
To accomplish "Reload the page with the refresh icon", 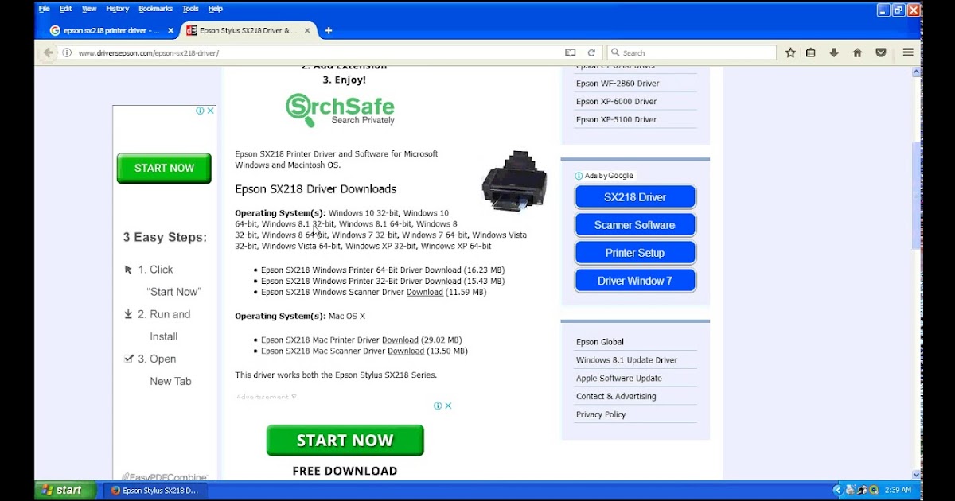I will (591, 52).
